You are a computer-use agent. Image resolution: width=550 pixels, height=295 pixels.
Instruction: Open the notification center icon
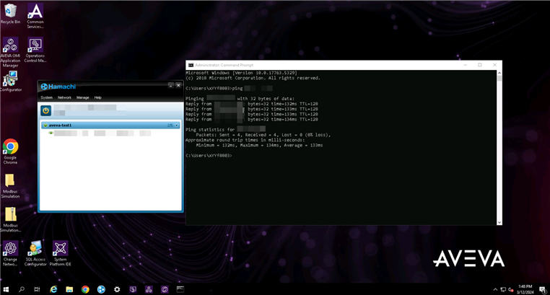point(543,290)
